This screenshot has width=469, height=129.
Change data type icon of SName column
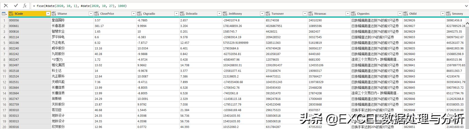point(54,14)
